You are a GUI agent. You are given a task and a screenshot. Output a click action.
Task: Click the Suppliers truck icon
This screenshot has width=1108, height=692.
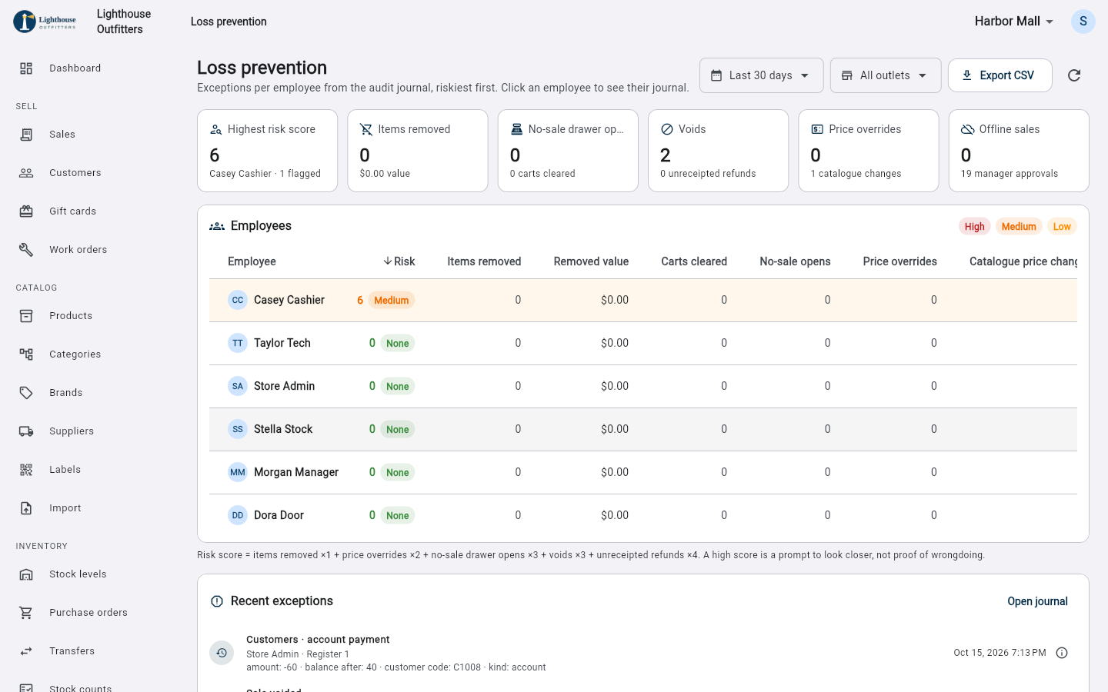(x=26, y=431)
